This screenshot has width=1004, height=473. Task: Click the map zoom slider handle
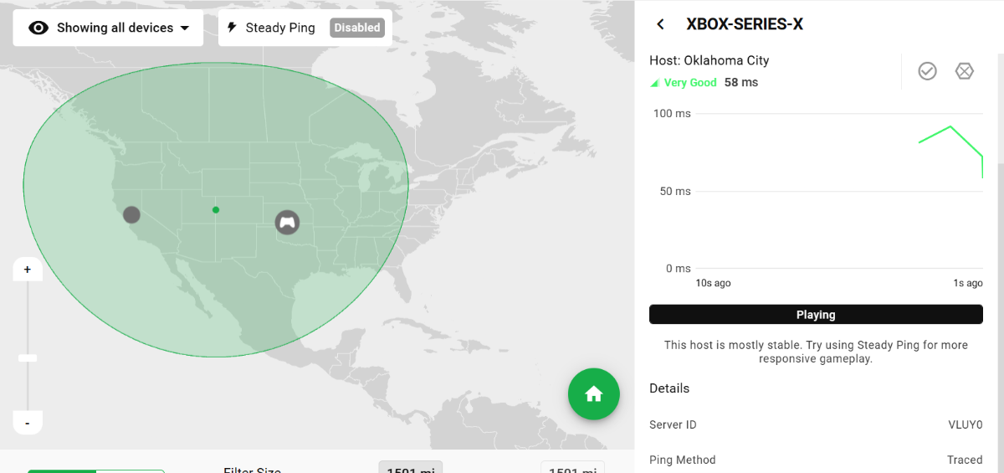28,357
